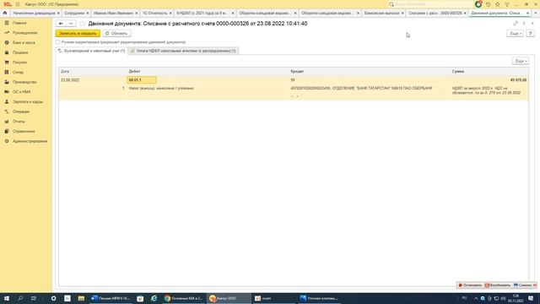Open the title bar settings dropdown icon
Image resolution: width=540 pixels, height=304 pixels.
507,4
